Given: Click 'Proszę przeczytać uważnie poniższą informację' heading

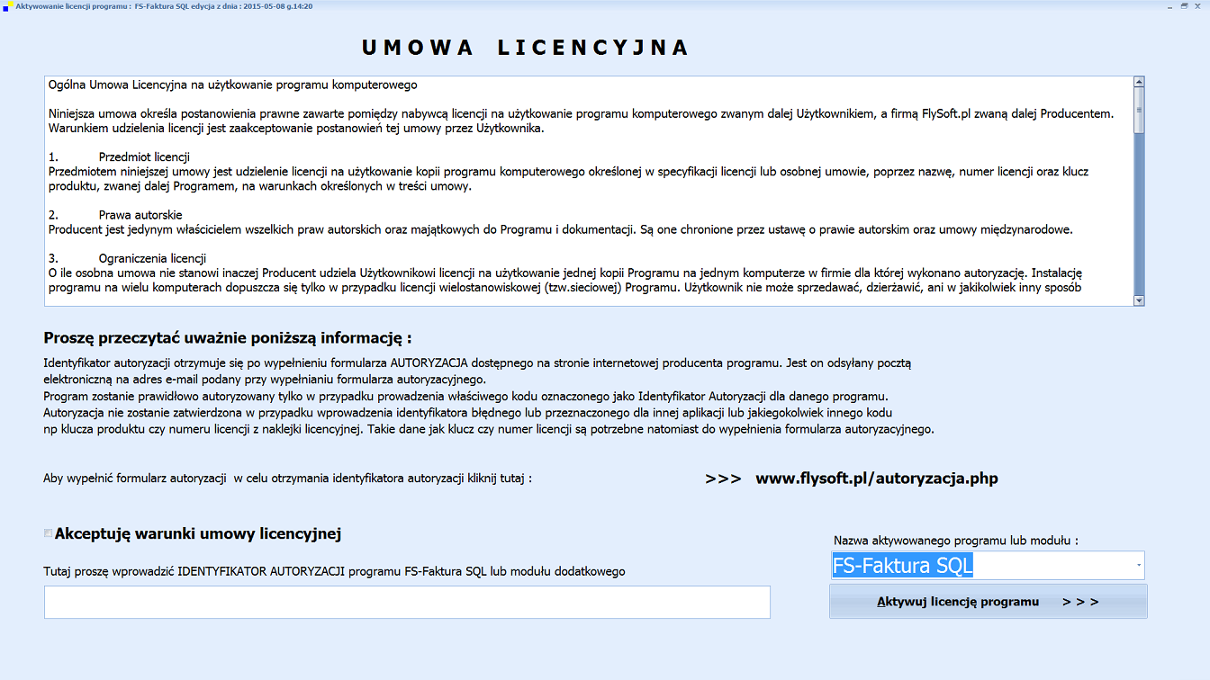Looking at the screenshot, I should [x=227, y=338].
